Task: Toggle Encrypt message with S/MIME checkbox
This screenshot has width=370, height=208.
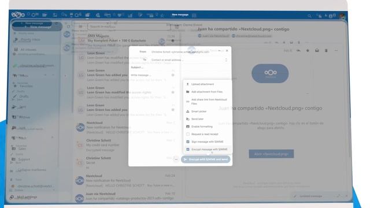Action: point(188,149)
